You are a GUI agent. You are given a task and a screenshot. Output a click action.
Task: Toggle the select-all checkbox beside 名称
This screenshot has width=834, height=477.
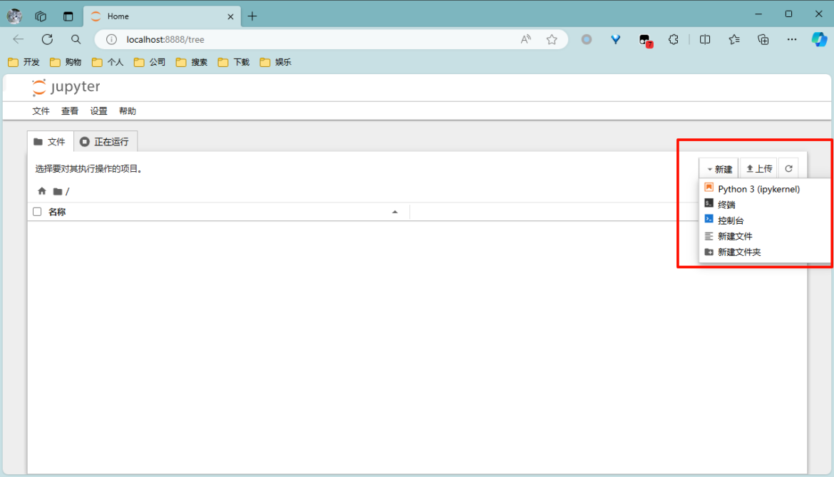[36, 211]
